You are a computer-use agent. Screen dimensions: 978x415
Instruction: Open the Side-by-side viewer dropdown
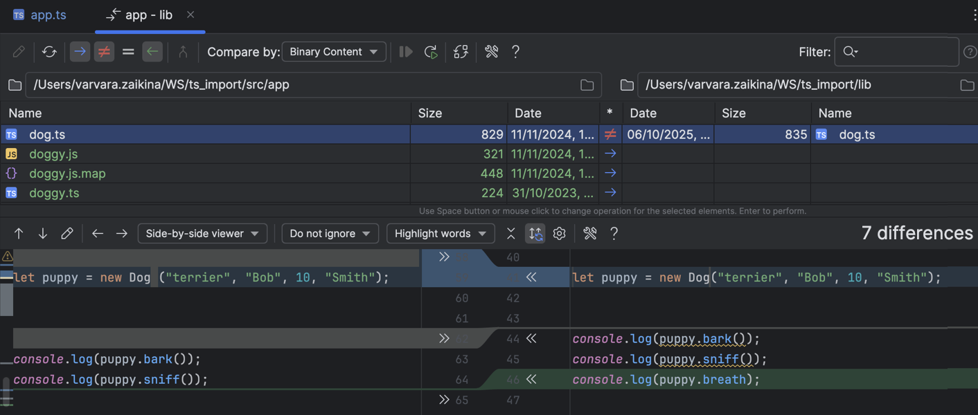[x=202, y=233]
